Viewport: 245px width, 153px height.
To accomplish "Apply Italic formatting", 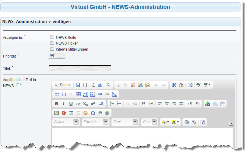I will [63, 104].
